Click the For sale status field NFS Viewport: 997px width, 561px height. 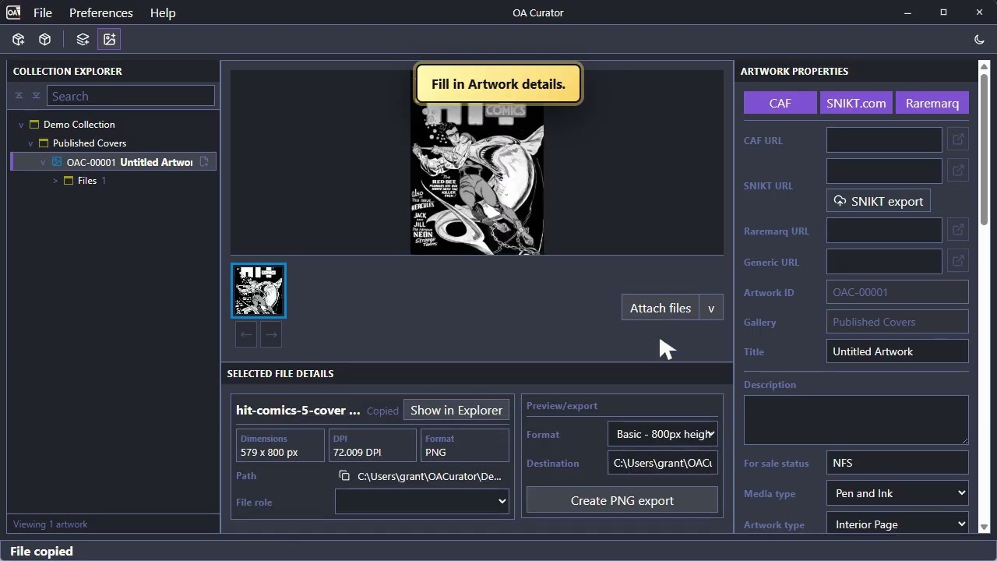tap(897, 463)
